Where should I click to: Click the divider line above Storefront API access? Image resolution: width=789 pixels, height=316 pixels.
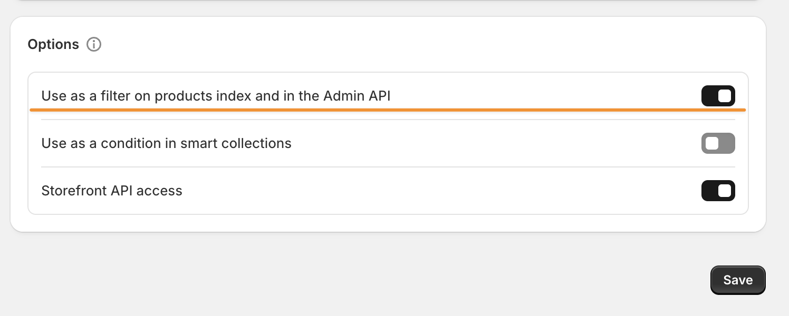point(388,167)
